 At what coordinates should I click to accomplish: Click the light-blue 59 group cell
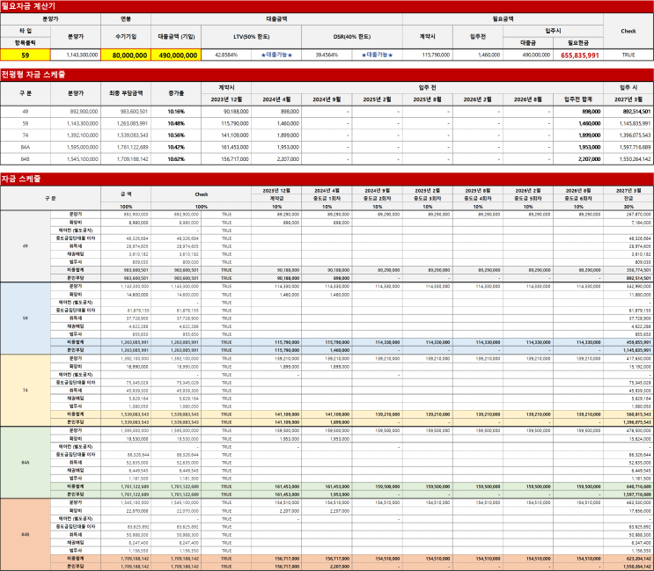point(26,318)
